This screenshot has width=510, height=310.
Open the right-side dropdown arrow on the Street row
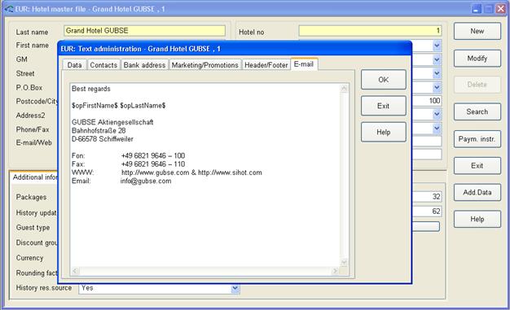(437, 73)
